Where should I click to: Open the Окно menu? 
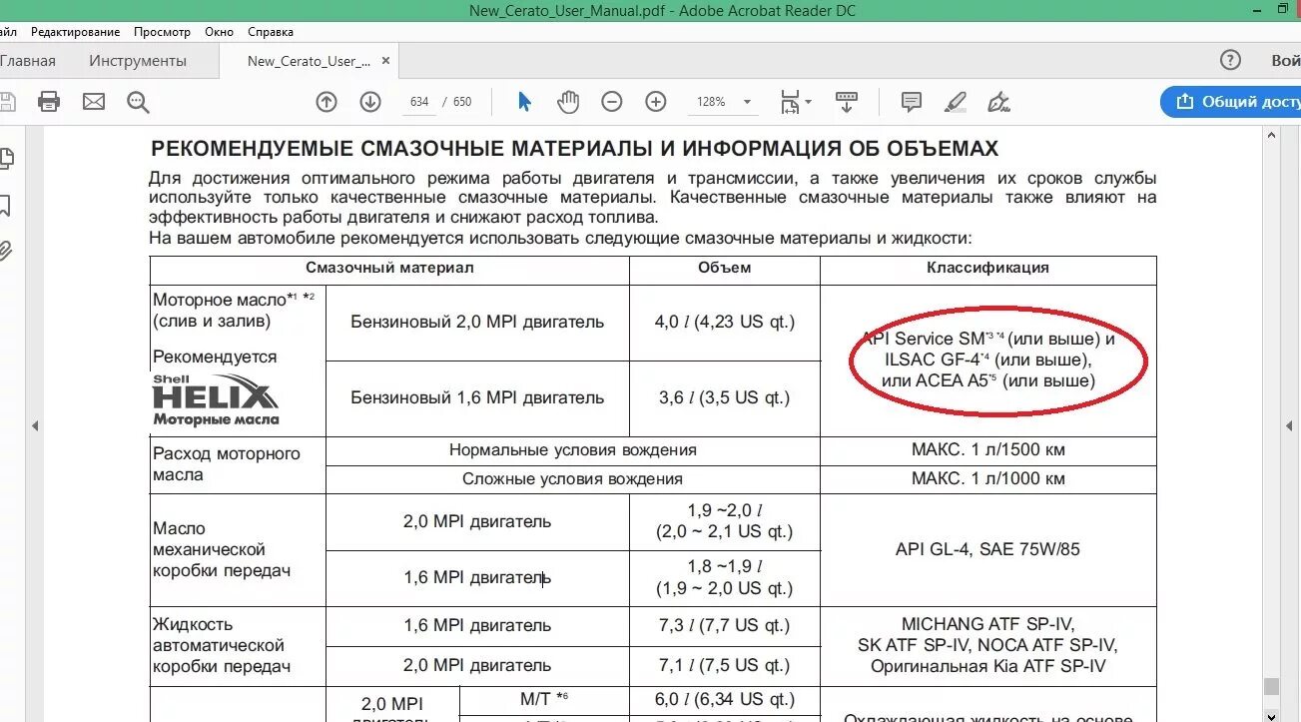pyautogui.click(x=219, y=32)
